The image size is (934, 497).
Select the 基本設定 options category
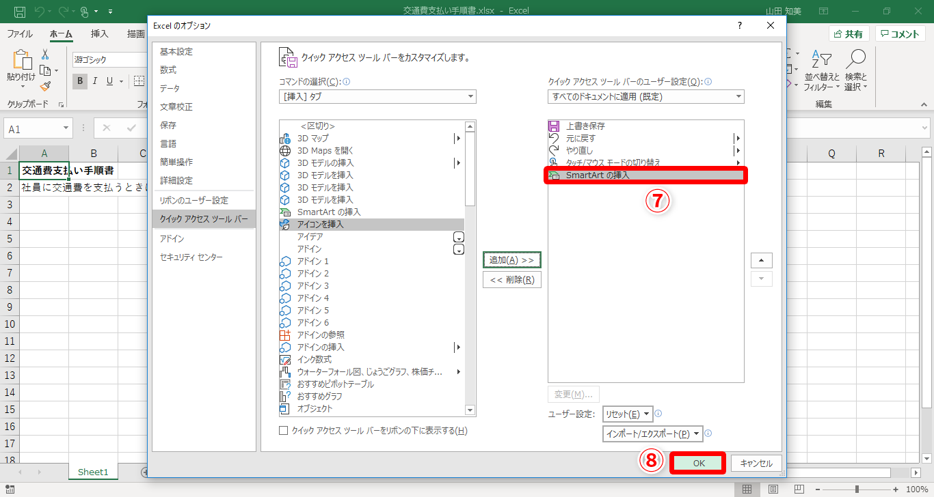point(204,52)
